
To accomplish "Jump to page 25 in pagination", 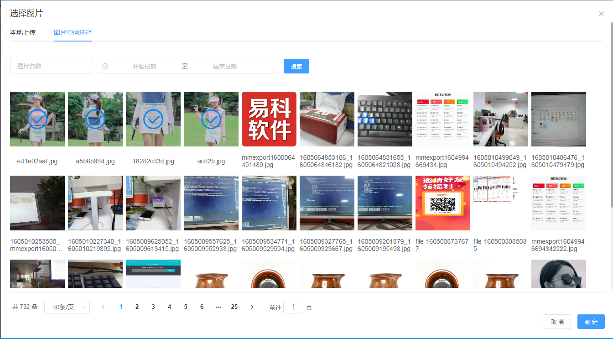I will (234, 307).
